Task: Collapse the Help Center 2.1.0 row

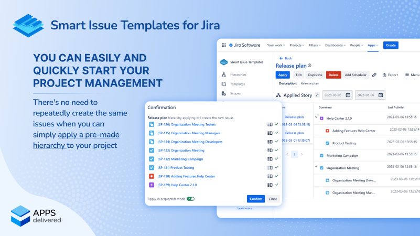Action: [316, 117]
